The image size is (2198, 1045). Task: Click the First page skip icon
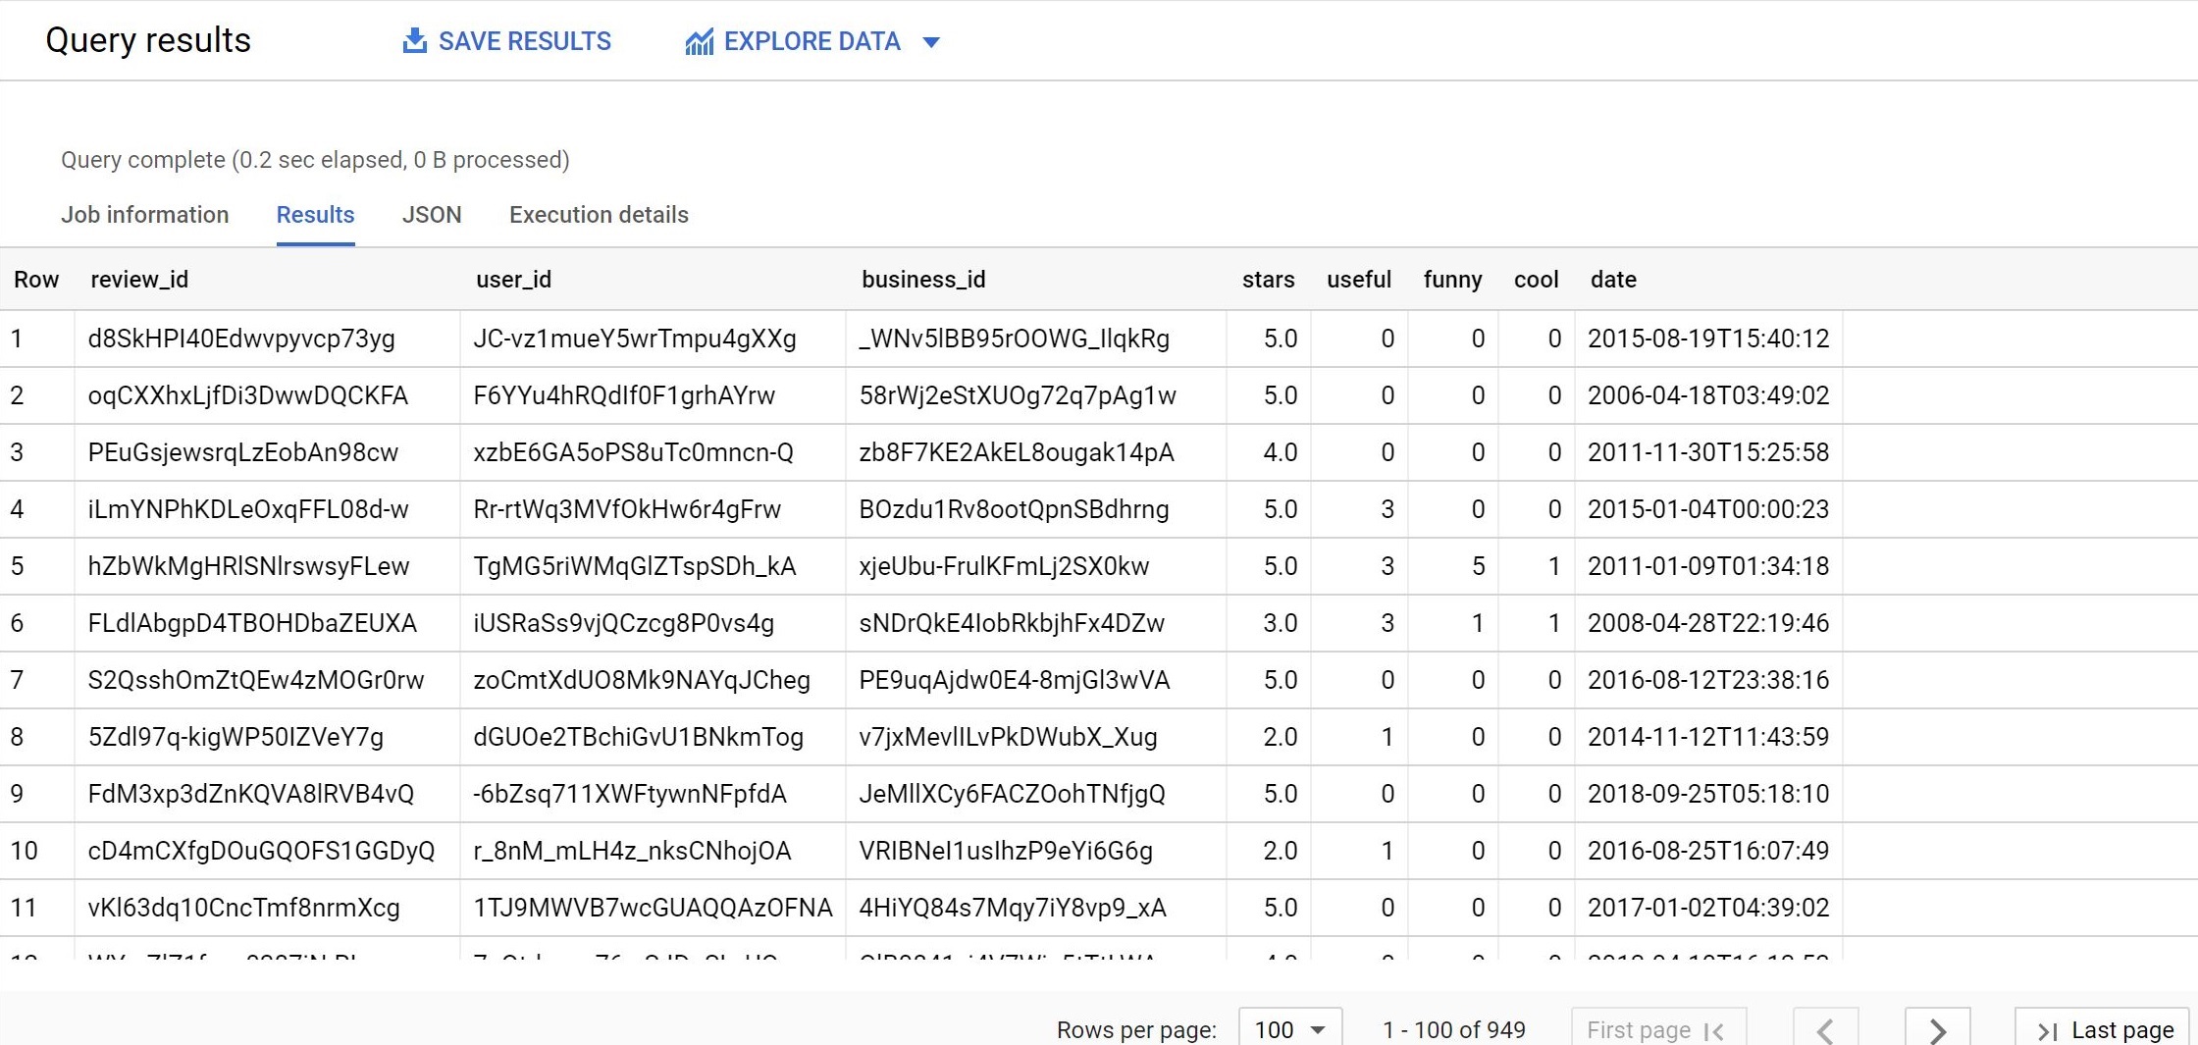1716,1030
